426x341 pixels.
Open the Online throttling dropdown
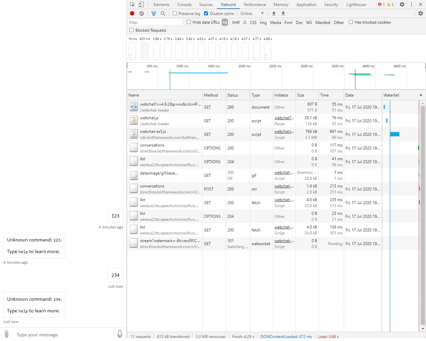pos(252,13)
